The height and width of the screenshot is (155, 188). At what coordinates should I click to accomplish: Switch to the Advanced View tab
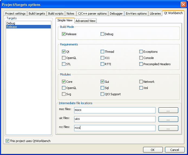tap(85, 21)
